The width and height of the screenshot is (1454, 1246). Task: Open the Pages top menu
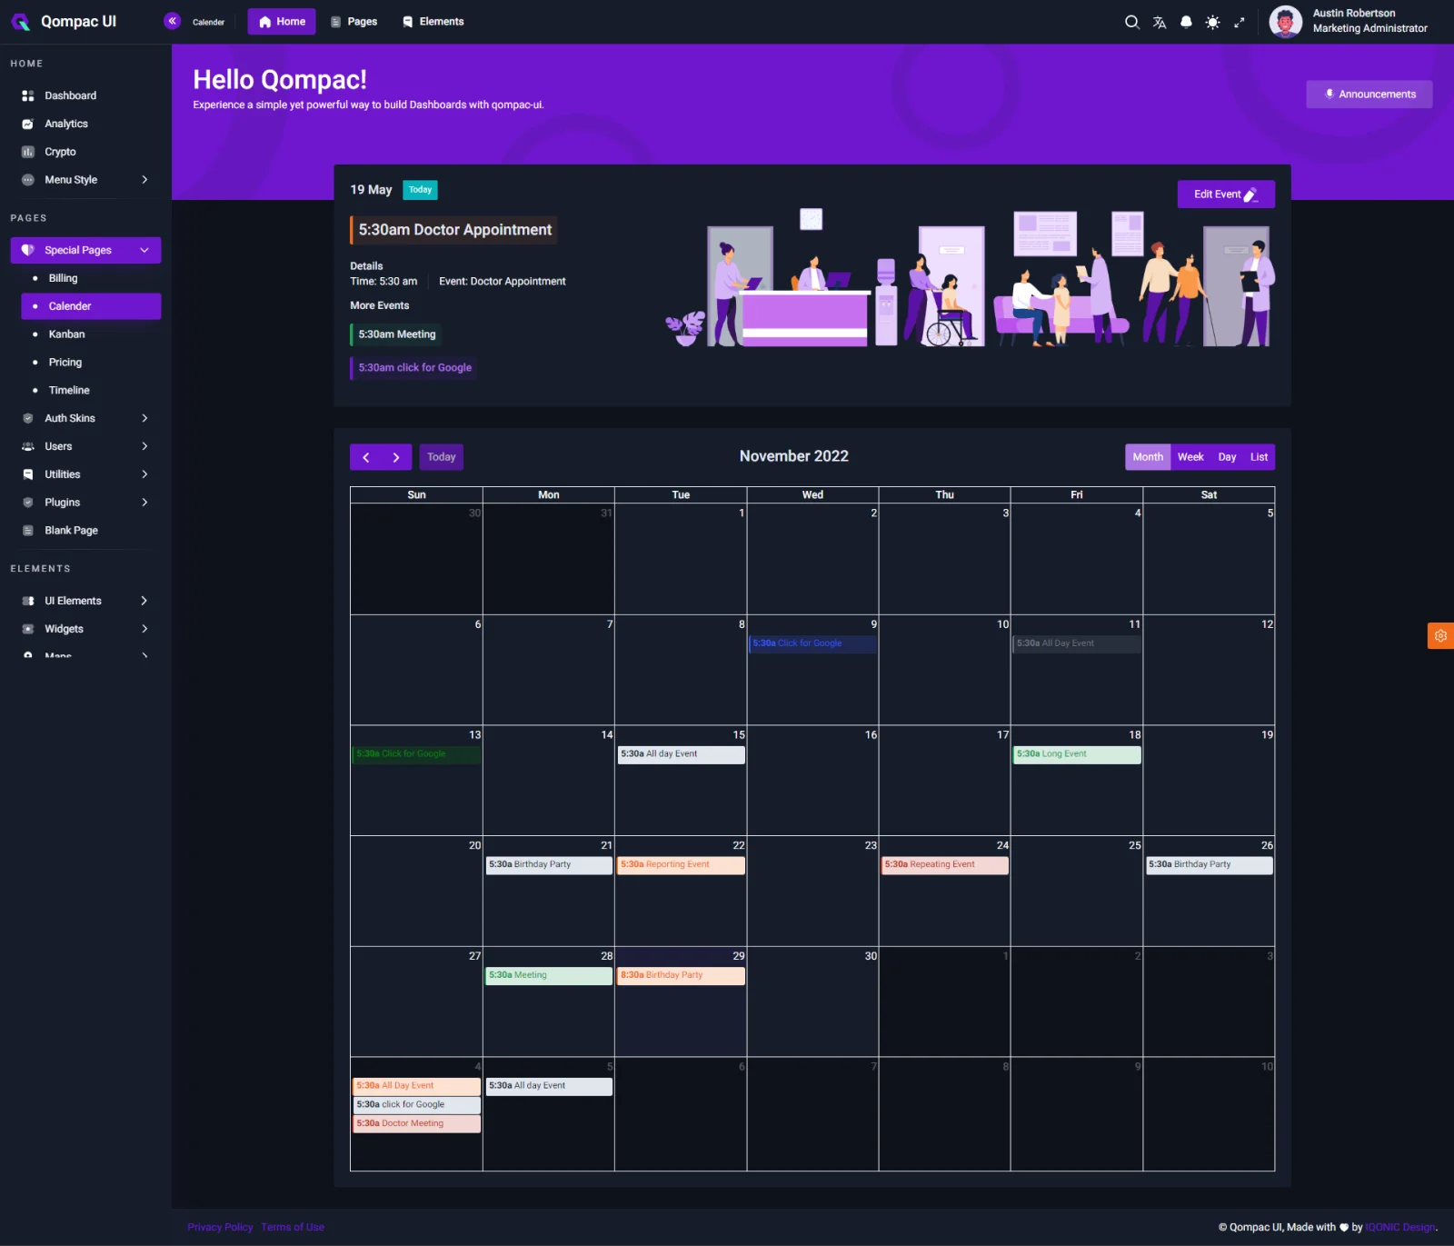(x=354, y=22)
